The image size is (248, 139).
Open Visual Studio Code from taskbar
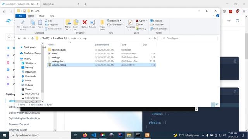coord(94,135)
